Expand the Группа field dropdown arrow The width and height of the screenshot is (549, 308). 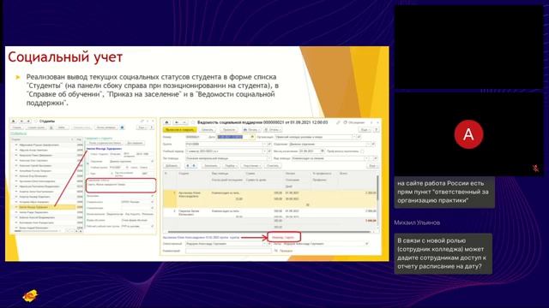click(x=265, y=144)
